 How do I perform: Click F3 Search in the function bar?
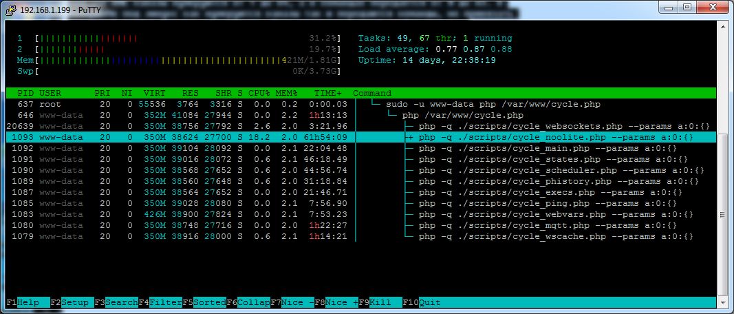pos(116,302)
